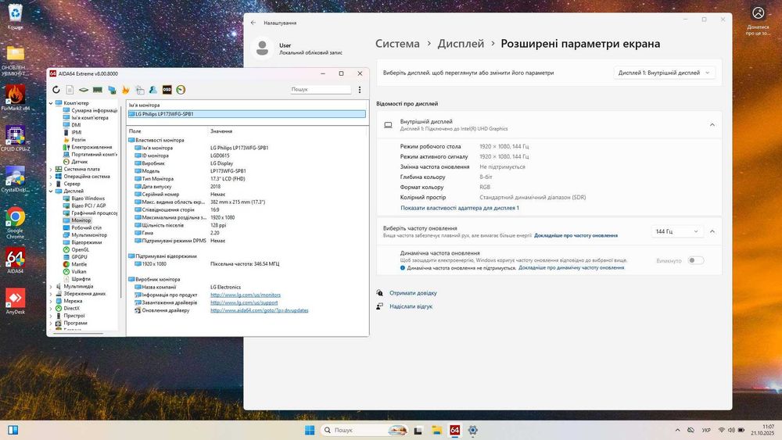Expand the Мультимедіа tree node

pyautogui.click(x=51, y=287)
